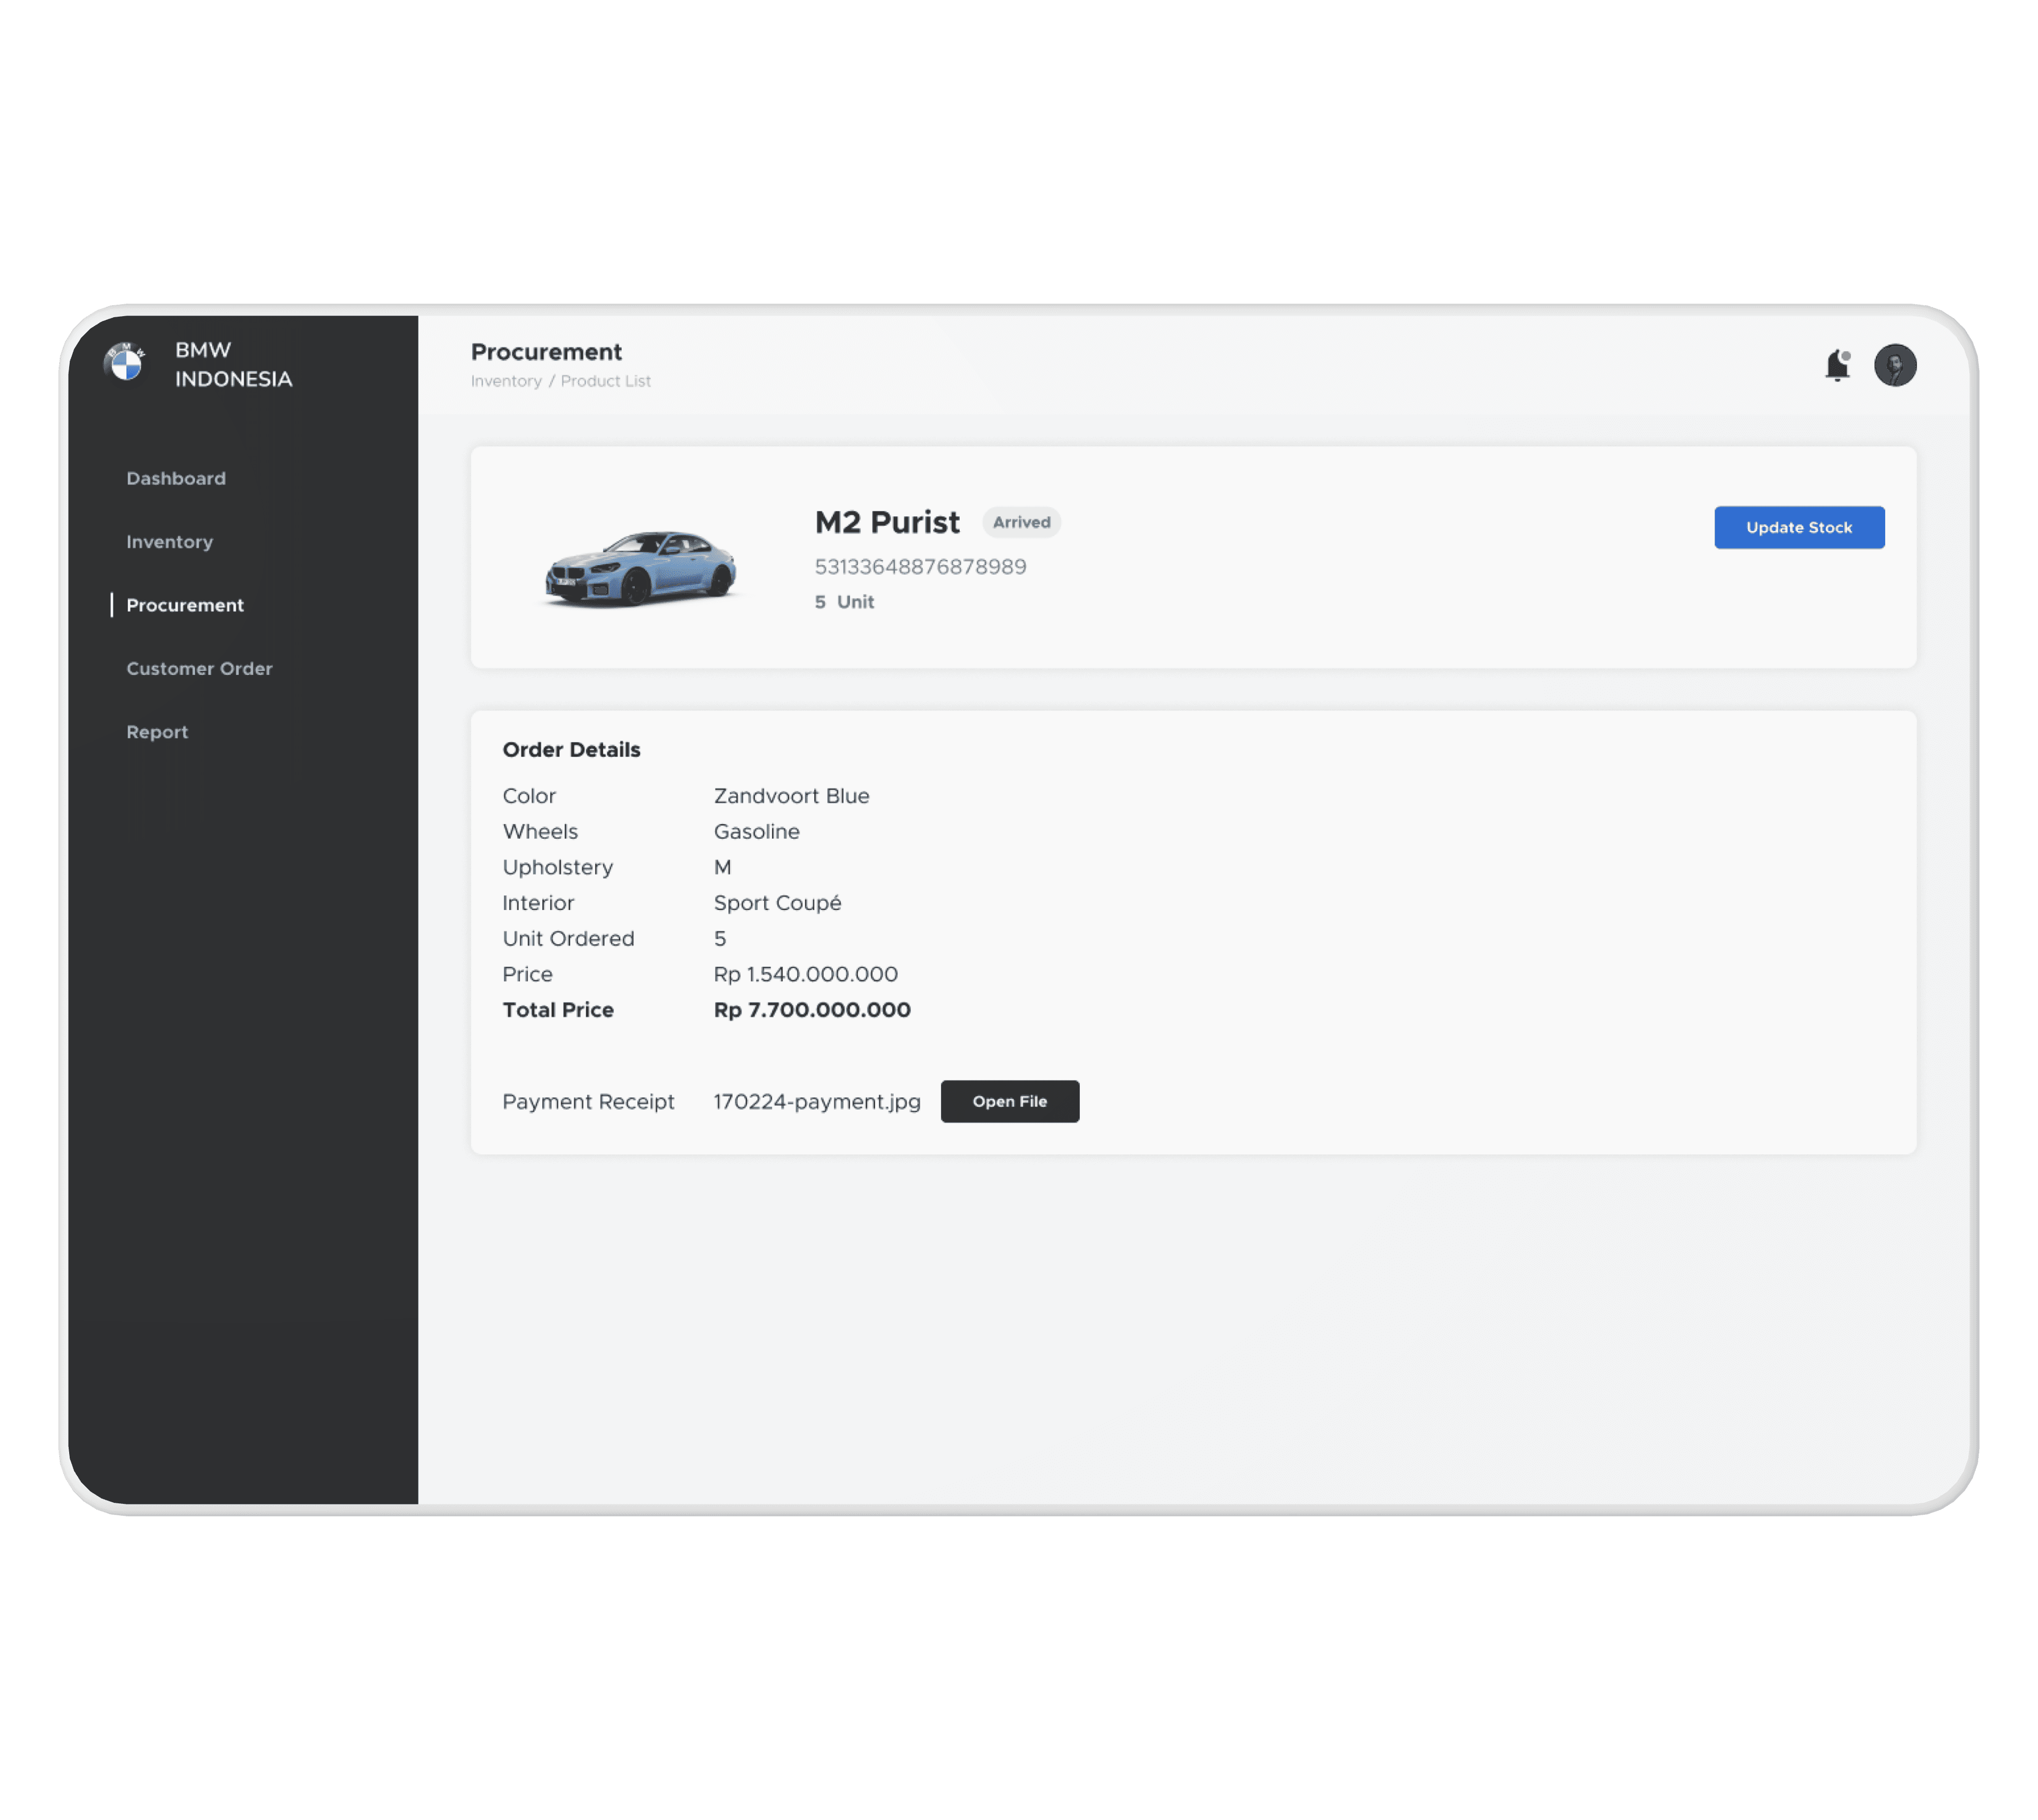Viewport: 2038px width, 1820px height.
Task: Click the Payment Receipt label
Action: pos(589,1102)
